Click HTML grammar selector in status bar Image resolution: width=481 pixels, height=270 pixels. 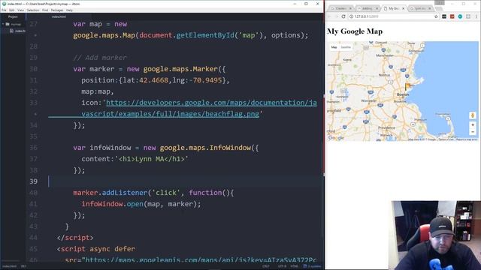(294, 266)
